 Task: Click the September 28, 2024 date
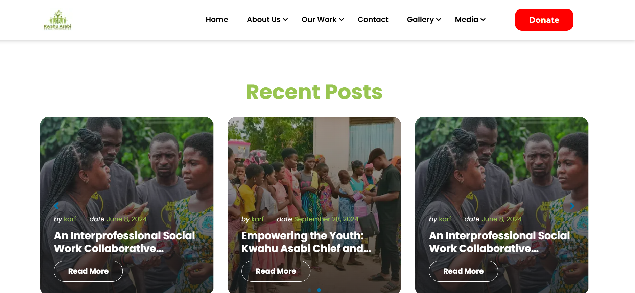click(x=326, y=219)
